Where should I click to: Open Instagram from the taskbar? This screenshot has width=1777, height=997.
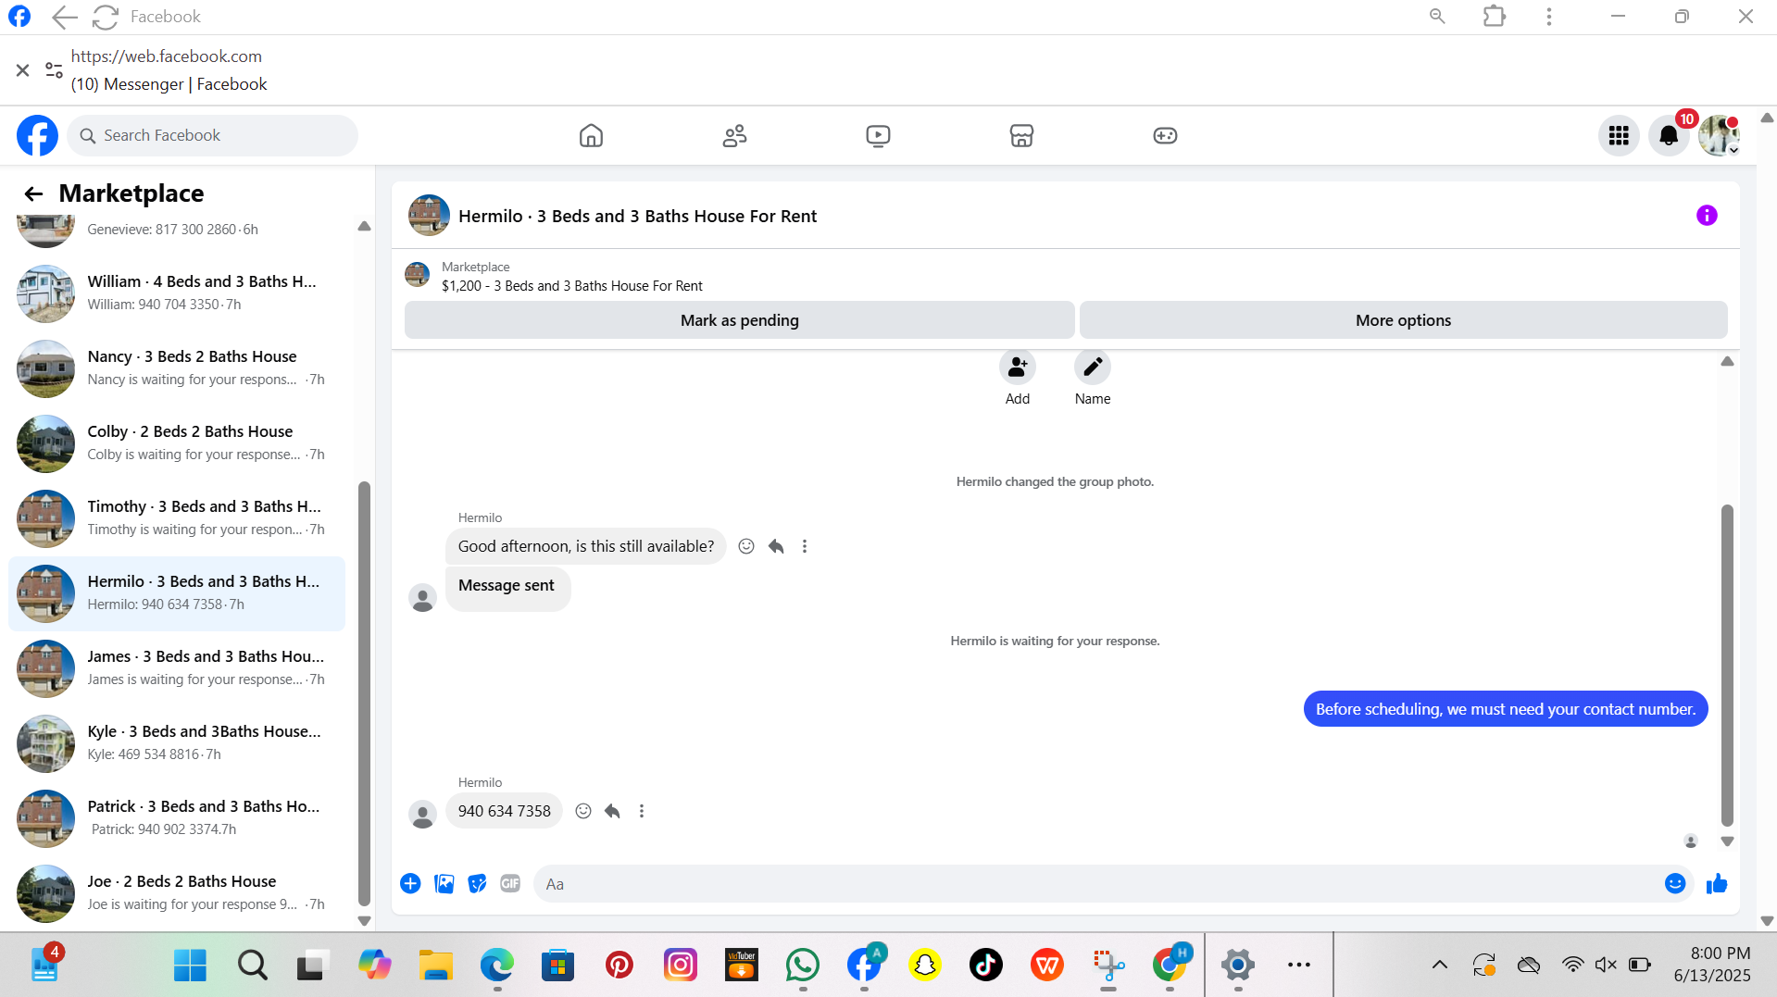click(x=681, y=966)
